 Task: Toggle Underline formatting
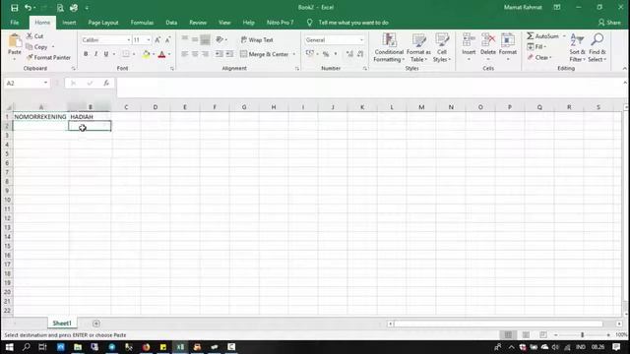[x=106, y=54]
